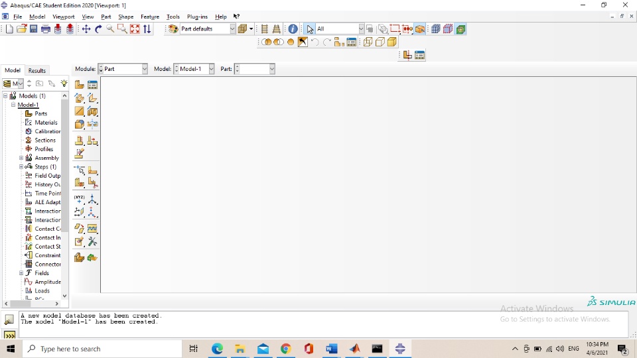The width and height of the screenshot is (637, 358).
Task: Click the Create Datum Axis icon
Action: 93,199
